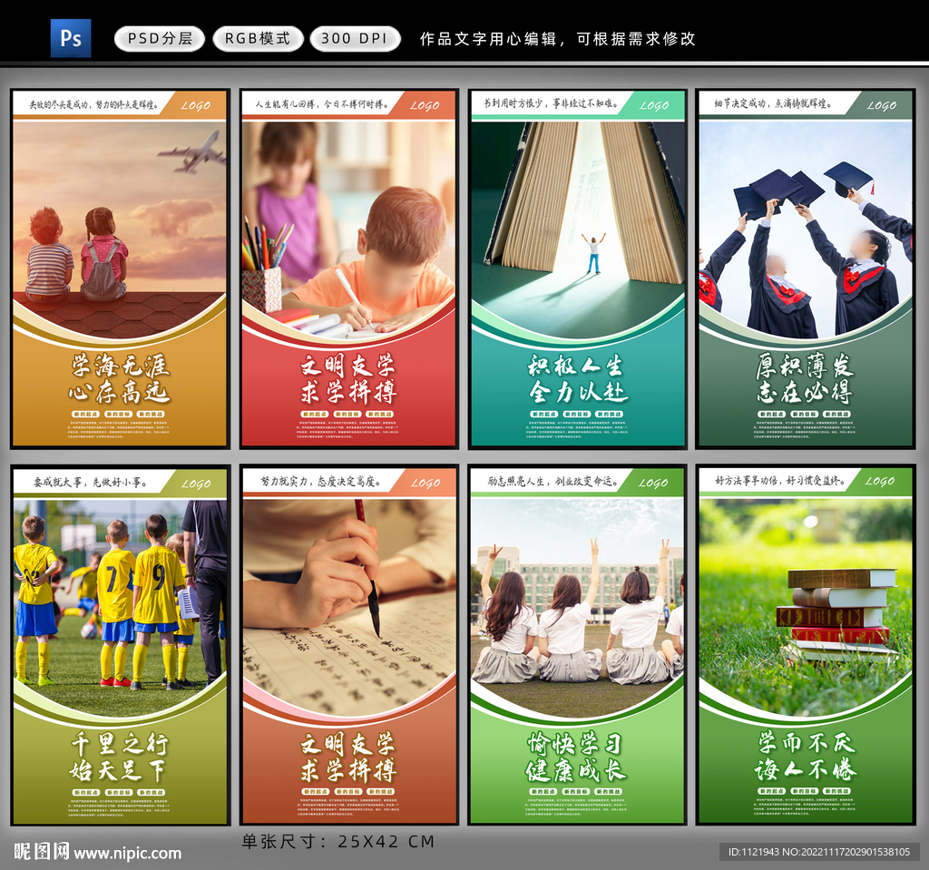
Task: Select the PSD分层 pill badge
Action: coord(160,38)
